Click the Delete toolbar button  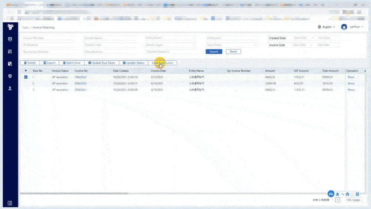pyautogui.click(x=30, y=63)
